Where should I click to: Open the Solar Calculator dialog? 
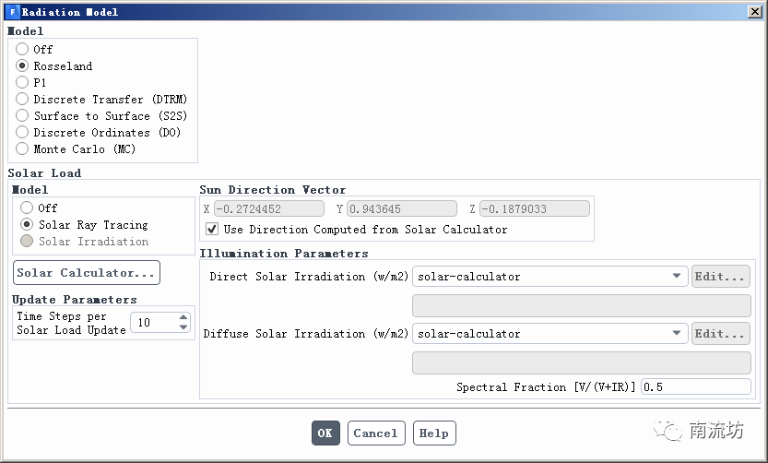pos(86,273)
